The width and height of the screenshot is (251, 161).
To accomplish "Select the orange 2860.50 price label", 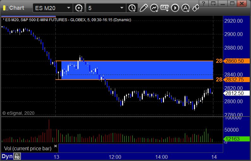I will pyautogui.click(x=236, y=61).
